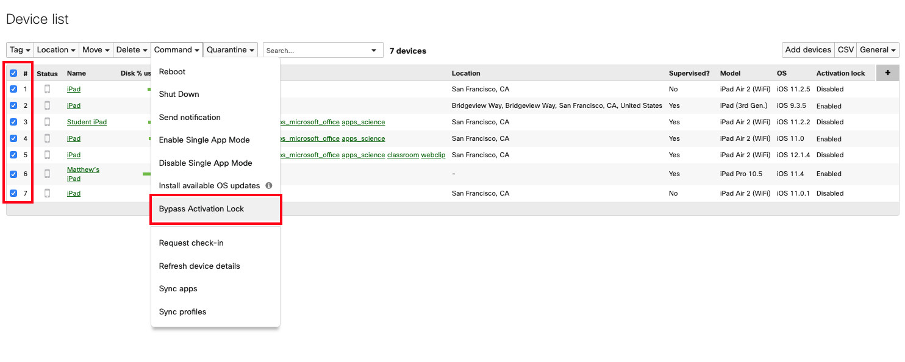This screenshot has width=905, height=362.
Task: Open the Student iPad device link
Action: 87,122
